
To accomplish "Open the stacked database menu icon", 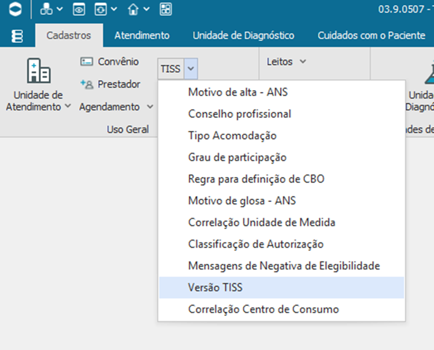I will 17,35.
